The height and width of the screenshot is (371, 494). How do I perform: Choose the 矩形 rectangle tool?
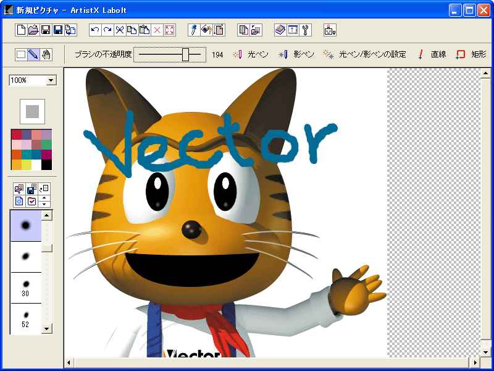pyautogui.click(x=471, y=54)
